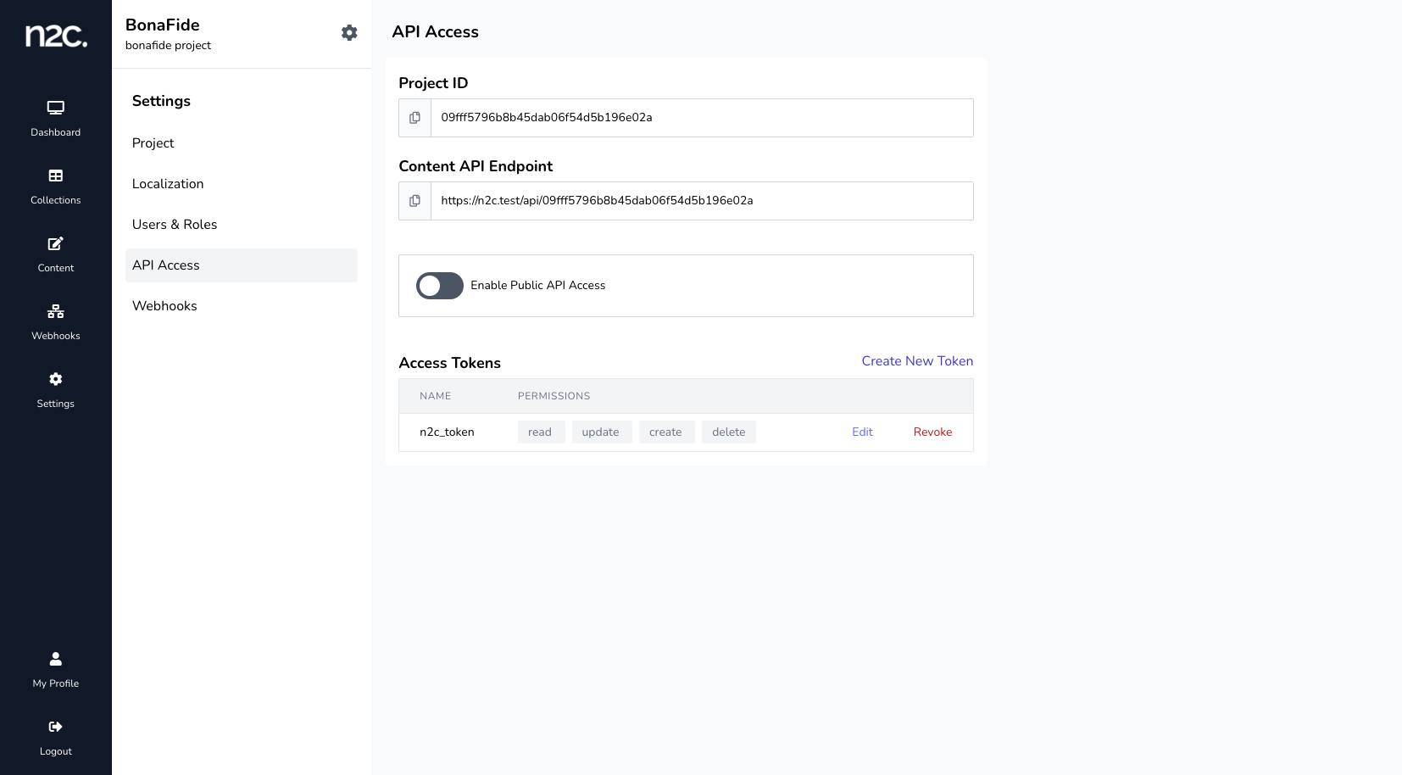
Task: Toggle Enable Public API Access switch
Action: pos(439,286)
